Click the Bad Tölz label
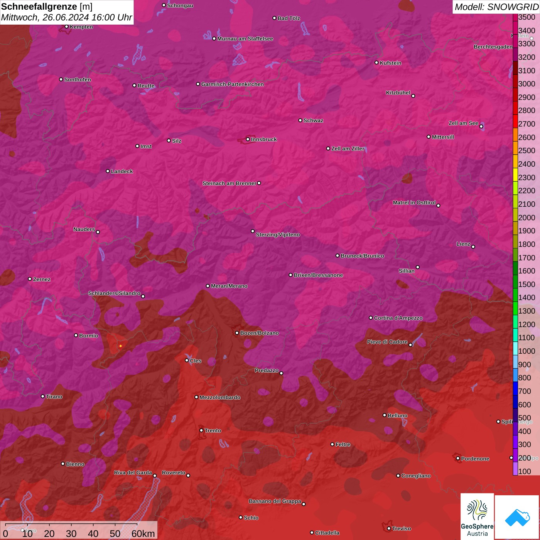 (x=289, y=18)
